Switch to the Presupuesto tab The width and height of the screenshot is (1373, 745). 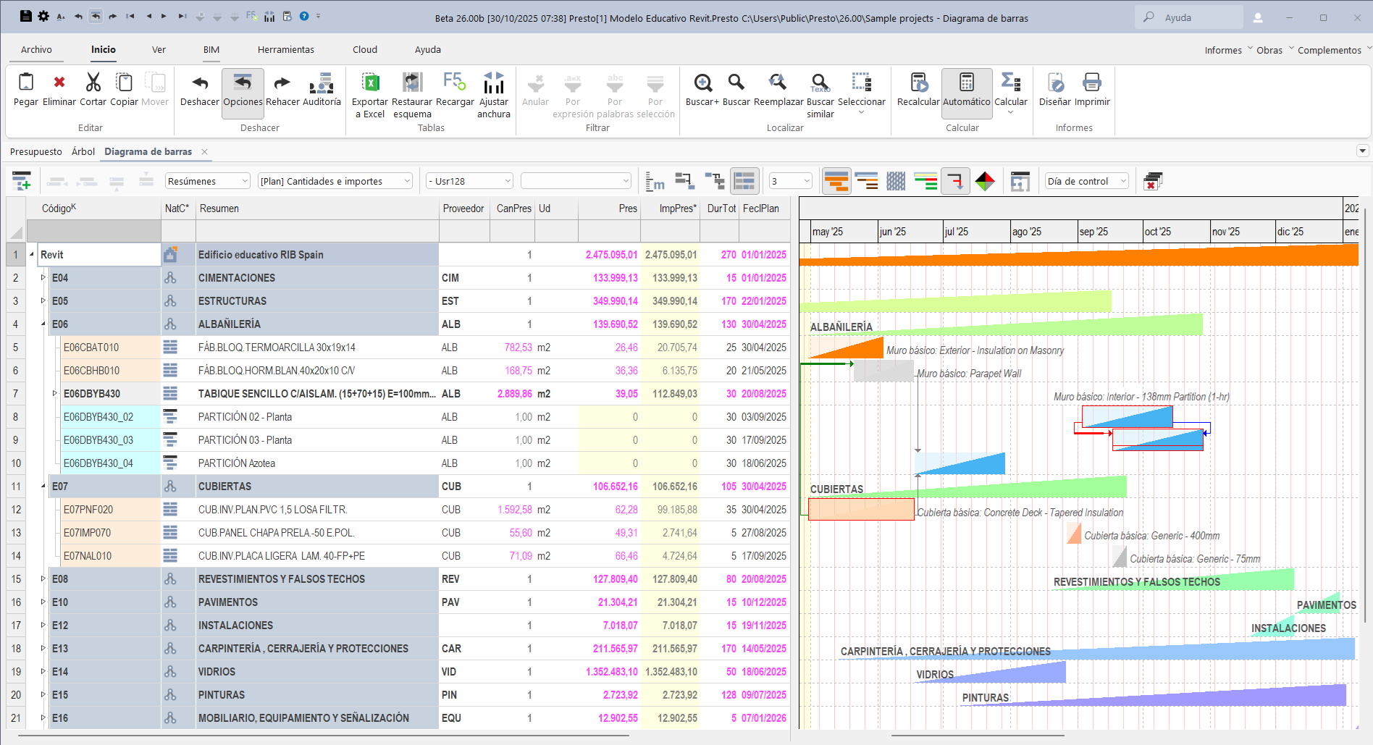[x=36, y=152]
